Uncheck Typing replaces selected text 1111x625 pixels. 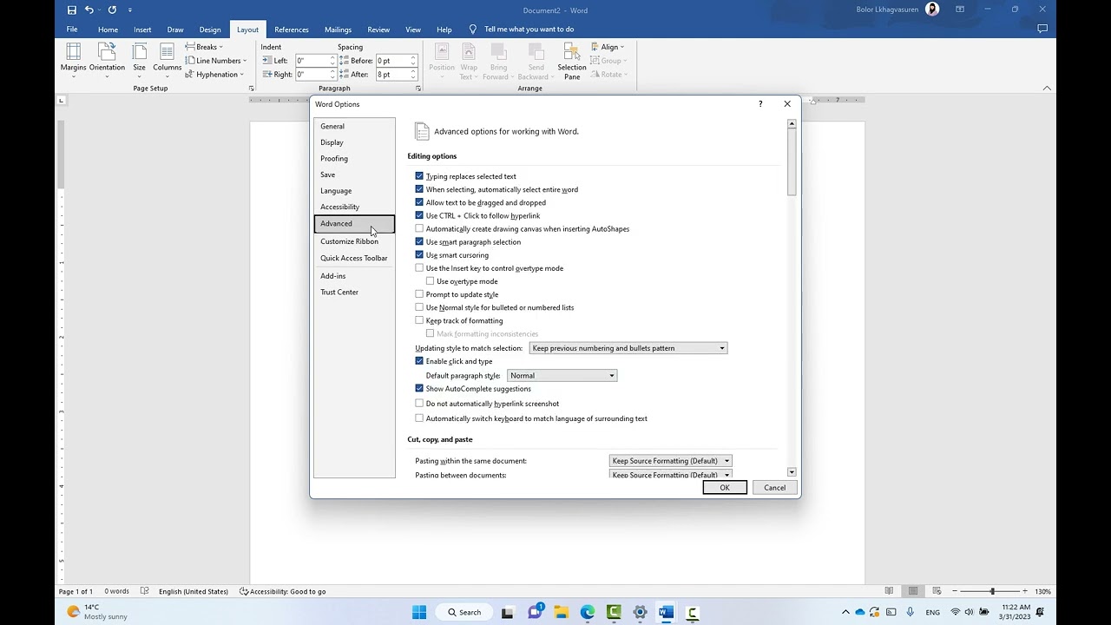tap(419, 176)
